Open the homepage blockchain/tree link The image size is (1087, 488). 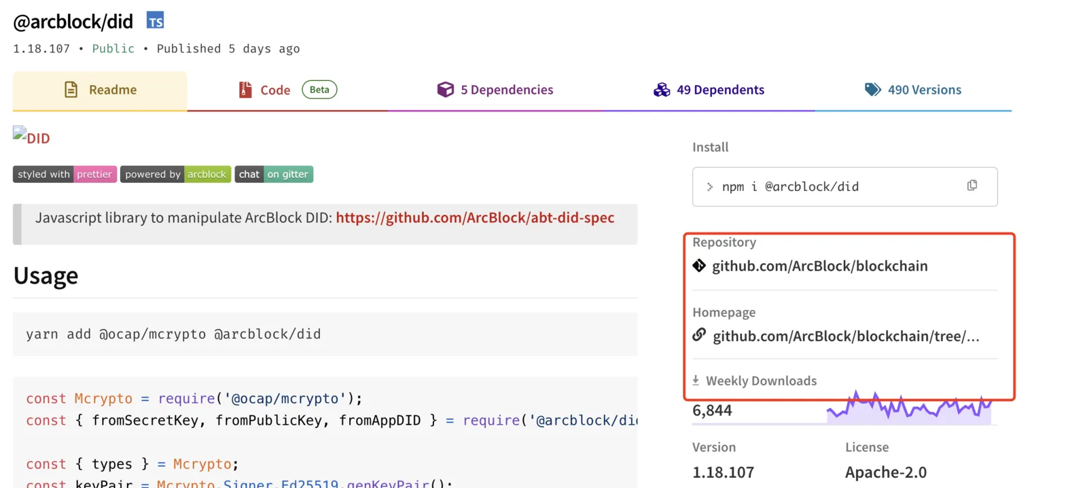[x=846, y=336]
